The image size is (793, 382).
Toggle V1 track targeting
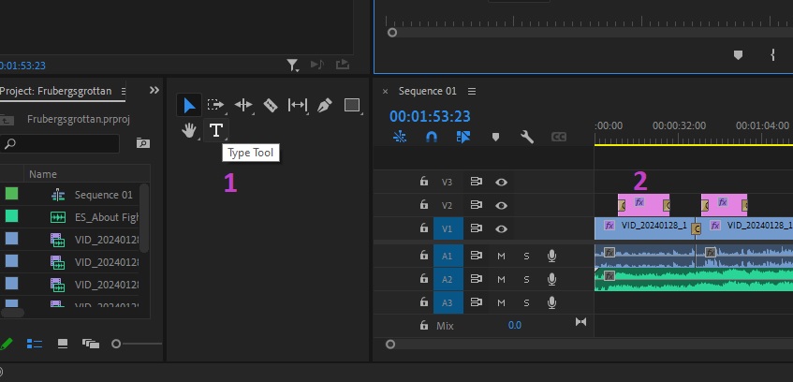(x=448, y=228)
